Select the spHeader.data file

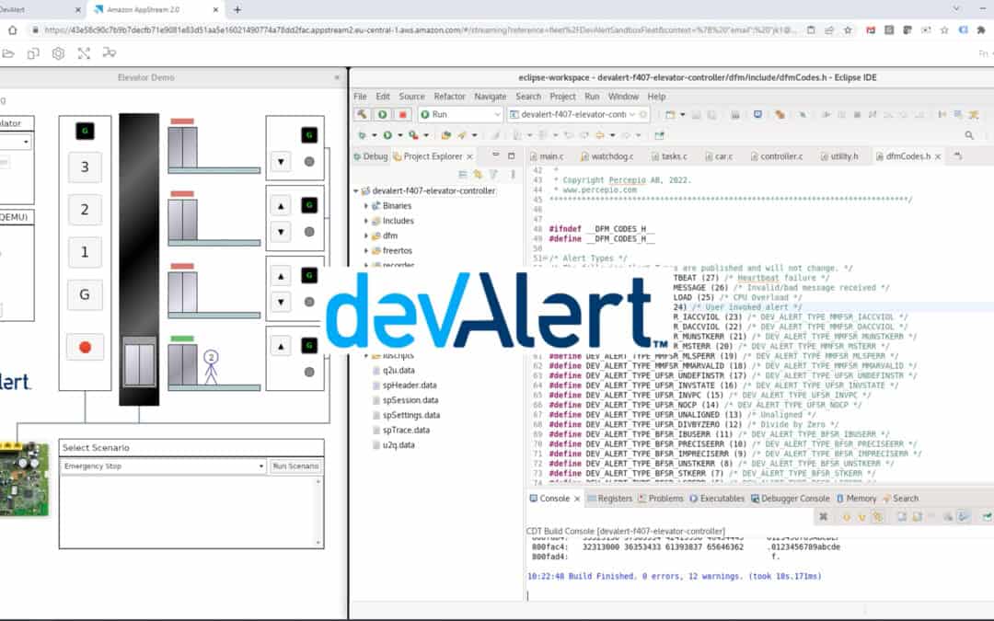click(409, 385)
